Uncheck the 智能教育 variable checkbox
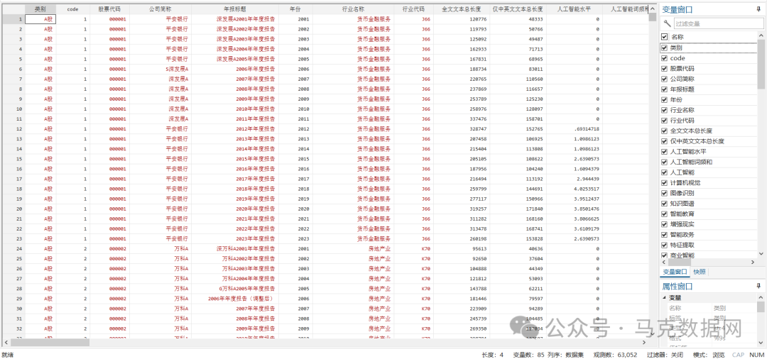 click(x=664, y=214)
